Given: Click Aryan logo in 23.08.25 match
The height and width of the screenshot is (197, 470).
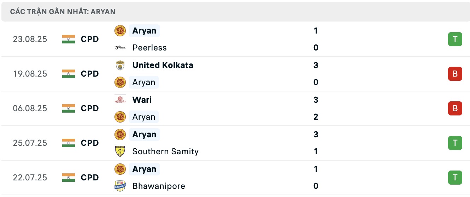Looking at the screenshot, I should click(x=120, y=31).
